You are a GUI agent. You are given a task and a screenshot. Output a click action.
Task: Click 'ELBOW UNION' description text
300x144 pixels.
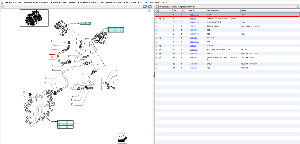(213, 26)
